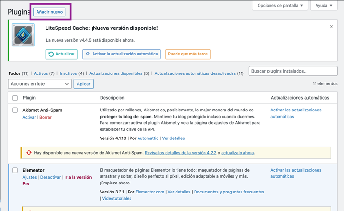Check the Akismet Anti-Spam checkbox
344x211 pixels.
(x=15, y=110)
